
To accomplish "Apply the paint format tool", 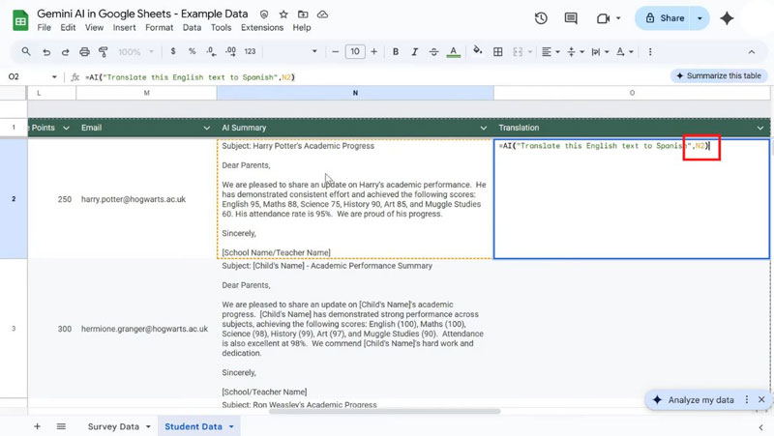I will [x=104, y=52].
